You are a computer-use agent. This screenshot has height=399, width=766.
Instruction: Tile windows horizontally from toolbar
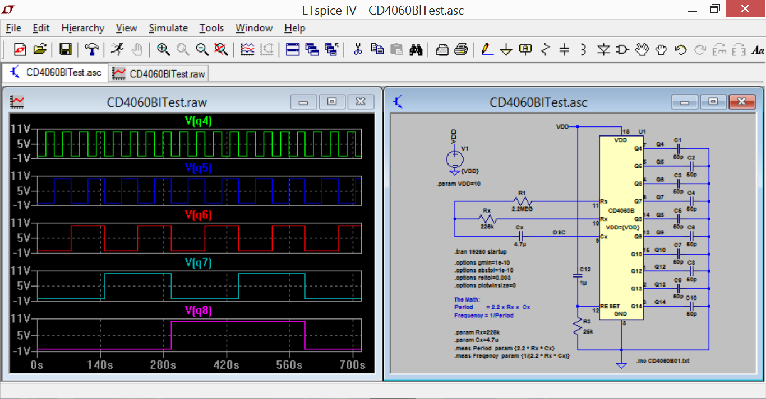pos(293,50)
